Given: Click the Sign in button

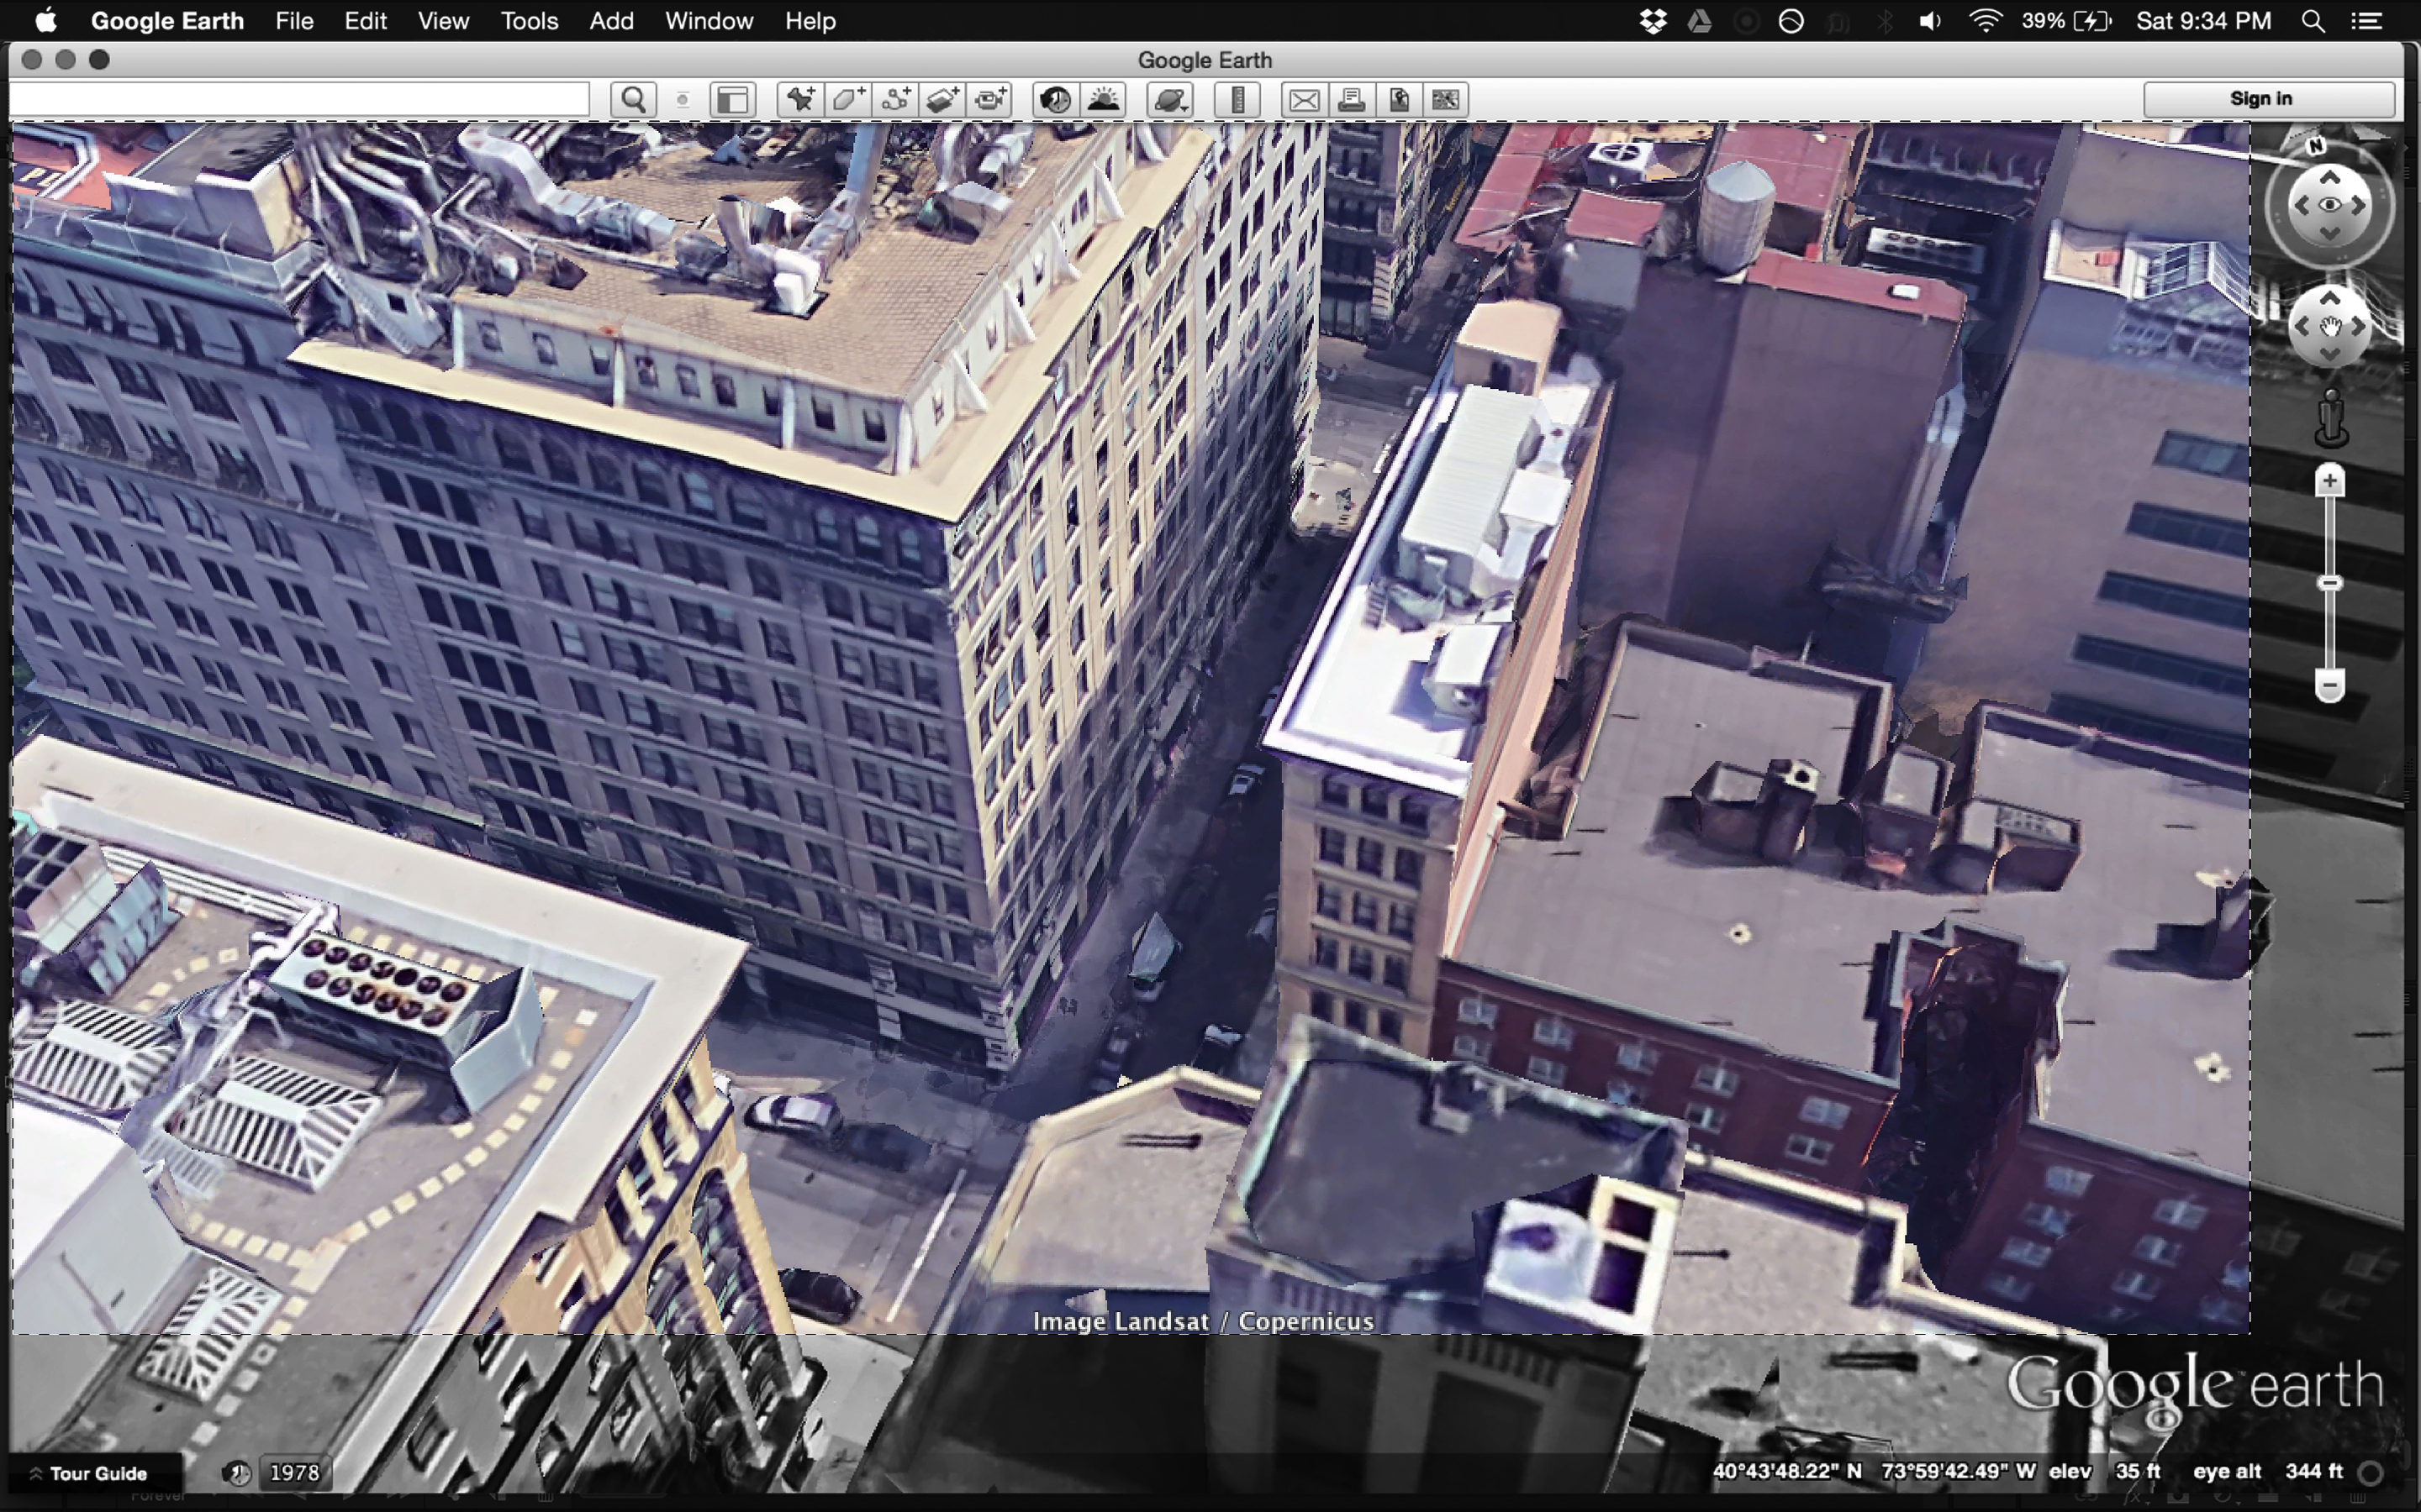Looking at the screenshot, I should click(2261, 98).
